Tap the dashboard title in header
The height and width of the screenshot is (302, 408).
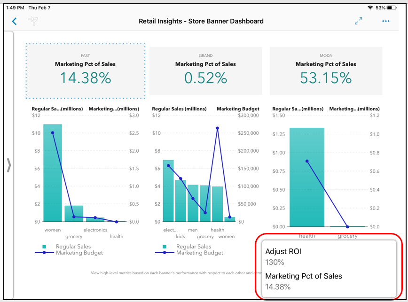[x=201, y=21]
